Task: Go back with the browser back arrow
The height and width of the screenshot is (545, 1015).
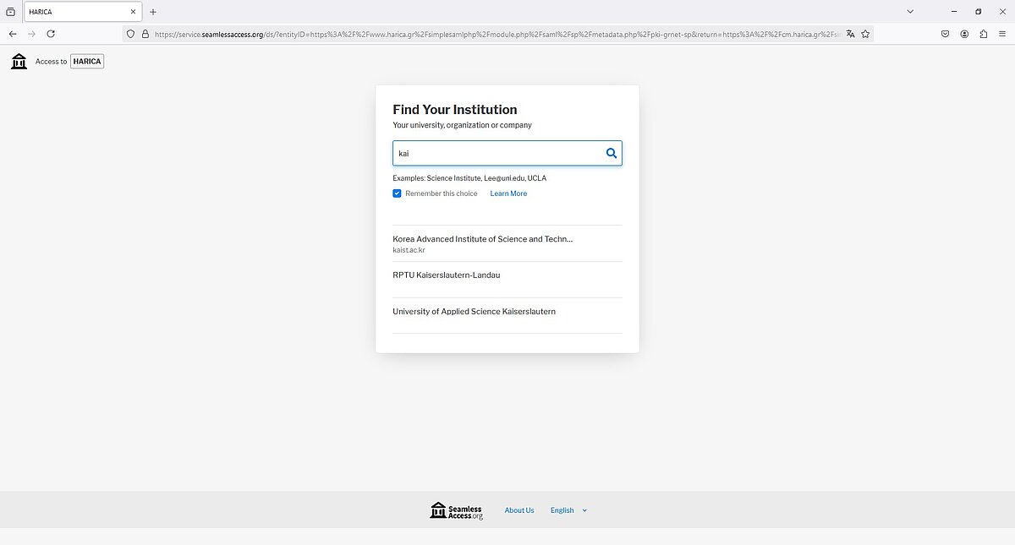Action: click(13, 34)
